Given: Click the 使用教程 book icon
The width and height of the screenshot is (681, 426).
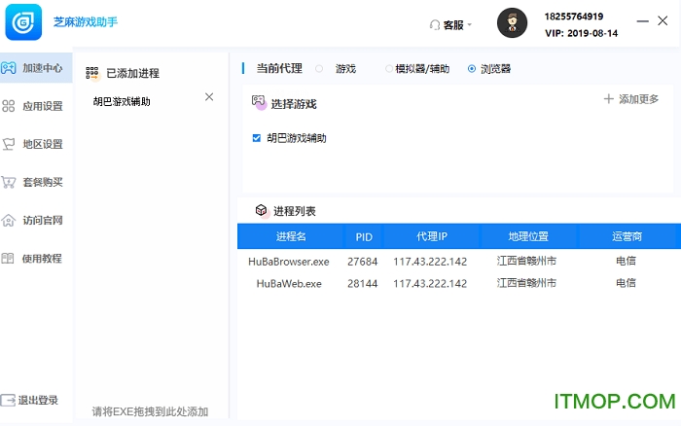Looking at the screenshot, I should (x=8, y=259).
